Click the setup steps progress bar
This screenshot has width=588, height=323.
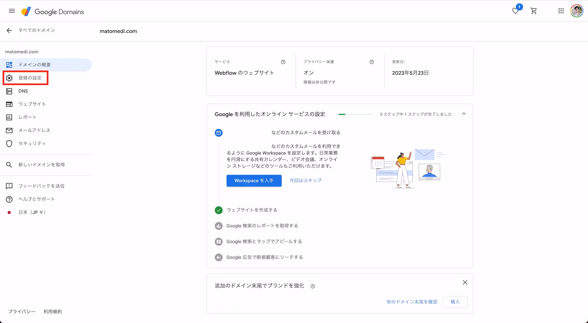click(x=355, y=114)
